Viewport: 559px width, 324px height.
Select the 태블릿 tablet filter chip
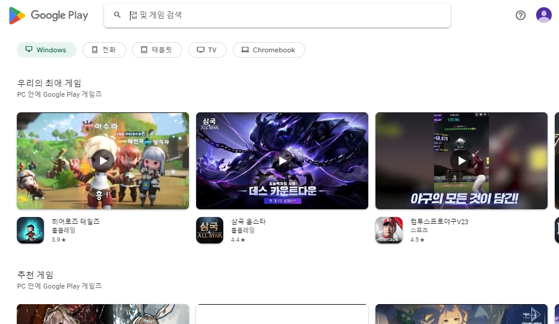(x=157, y=50)
